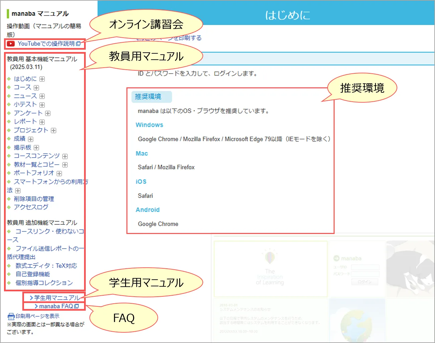This screenshot has height=343, width=435.
Task: Expand the ニュース tree node
Action: [x=42, y=96]
